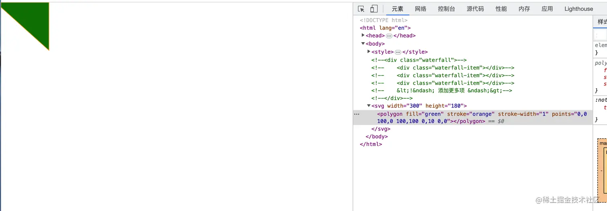This screenshot has width=607, height=211.
Task: Open the three-dot menu beside polygon row
Action: click(x=356, y=114)
